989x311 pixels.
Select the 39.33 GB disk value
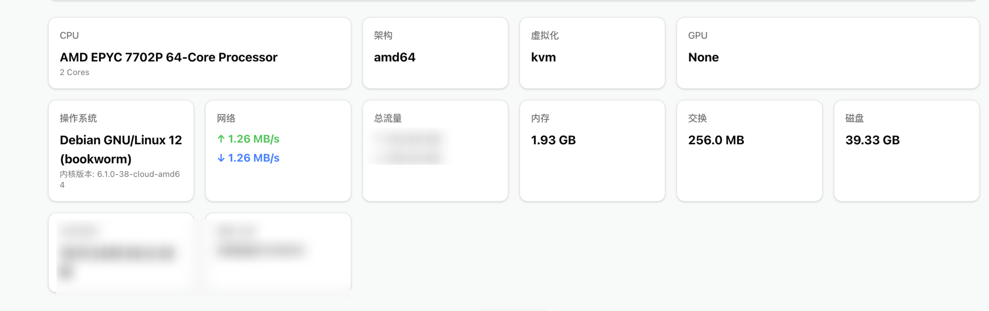(x=872, y=140)
